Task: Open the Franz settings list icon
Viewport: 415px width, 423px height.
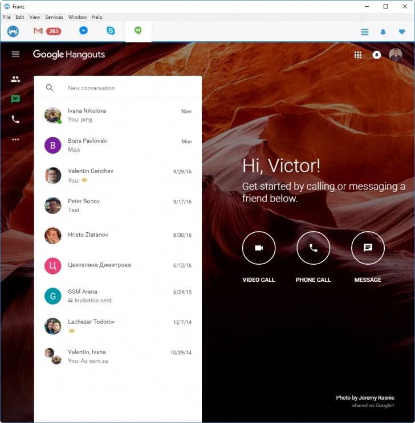Action: pos(365,32)
